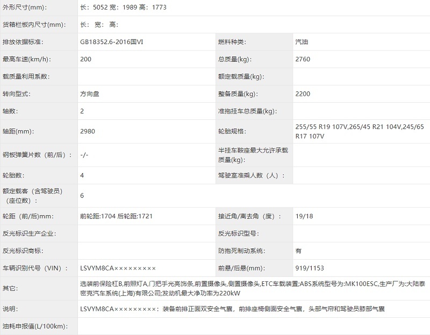Image resolution: width=430 pixels, height=335 pixels.
Task: Click the 前悬/后悬(mm) label
Action: tap(241, 268)
